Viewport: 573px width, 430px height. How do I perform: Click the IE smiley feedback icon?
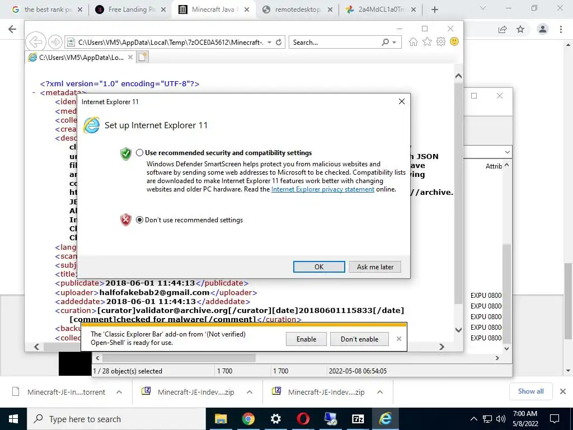click(454, 41)
